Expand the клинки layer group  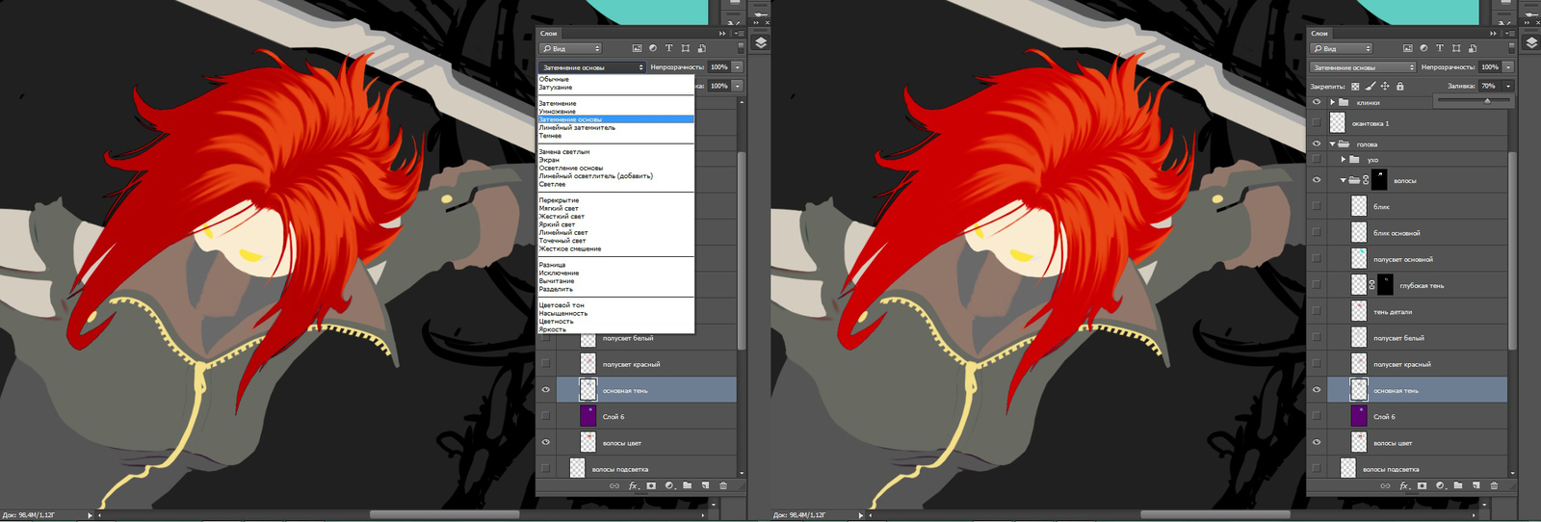point(1333,102)
